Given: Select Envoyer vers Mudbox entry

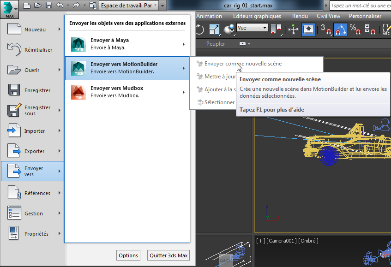Looking at the screenshot, I should coord(127,92).
